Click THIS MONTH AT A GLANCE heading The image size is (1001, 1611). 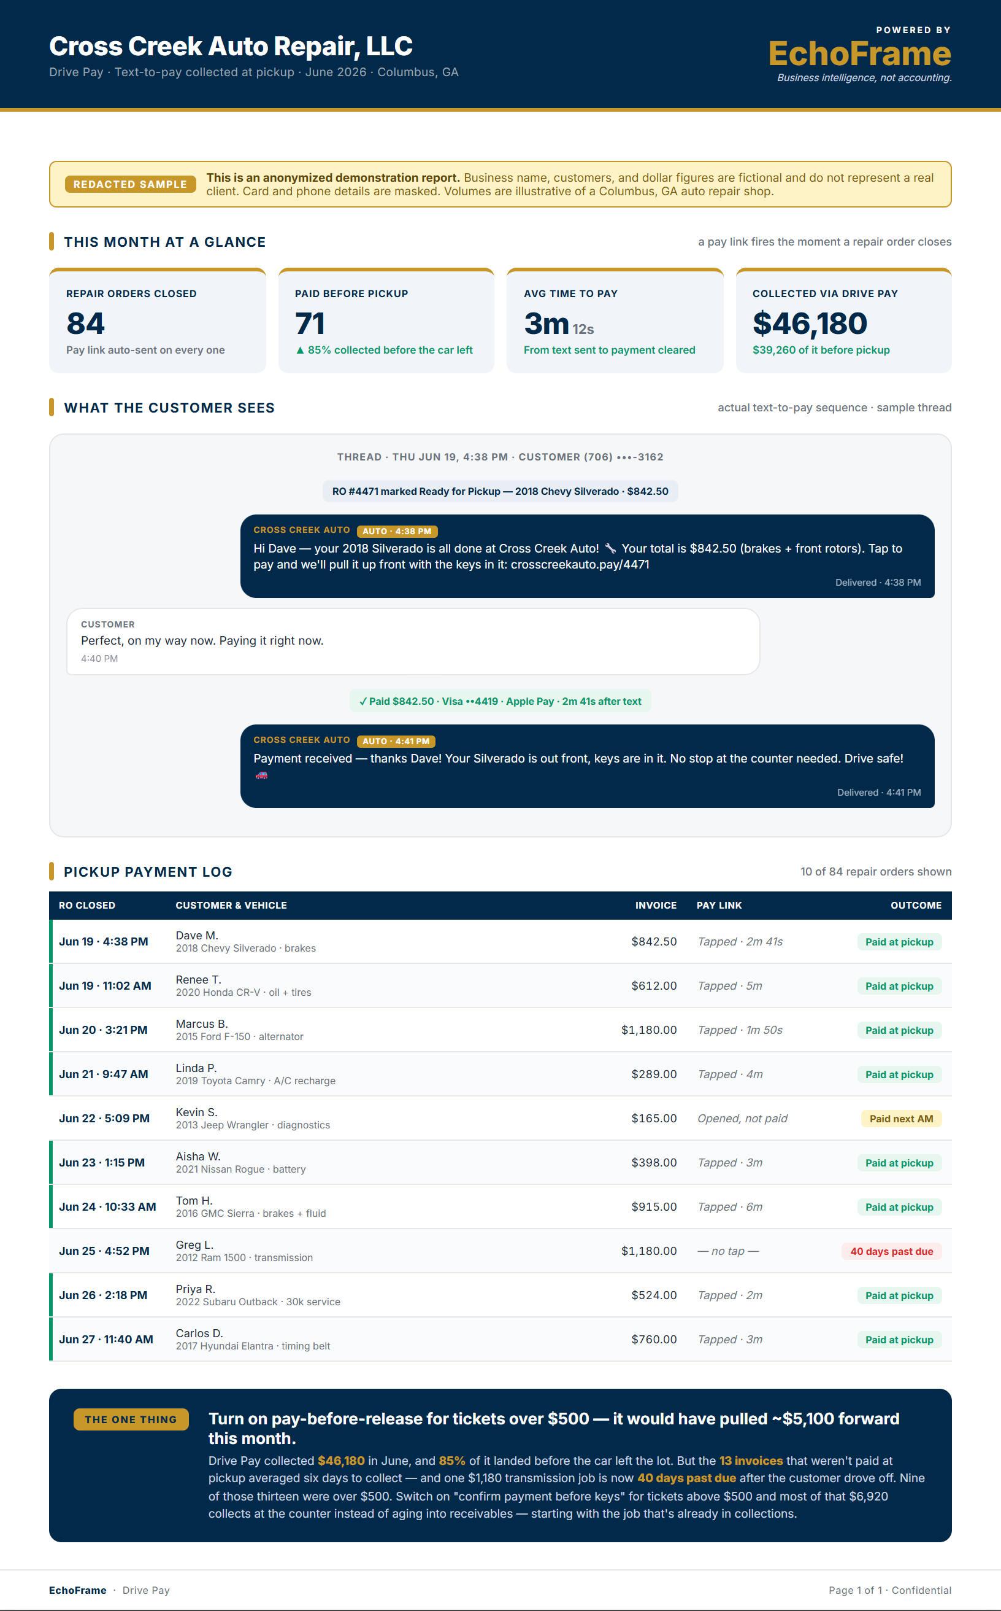164,242
